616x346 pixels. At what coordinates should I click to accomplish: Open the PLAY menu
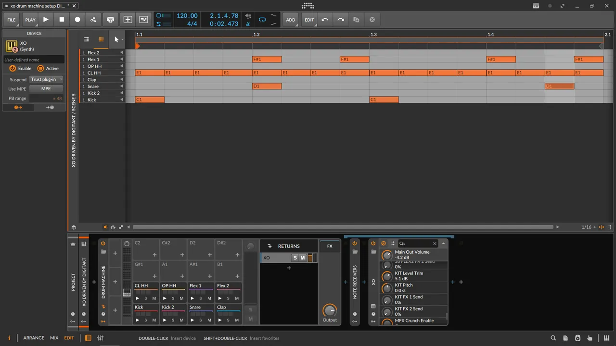point(30,20)
